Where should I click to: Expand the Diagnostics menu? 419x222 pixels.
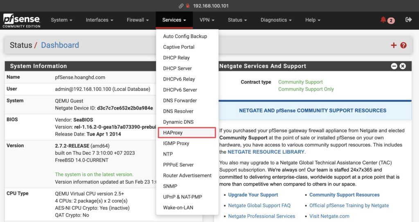click(276, 20)
